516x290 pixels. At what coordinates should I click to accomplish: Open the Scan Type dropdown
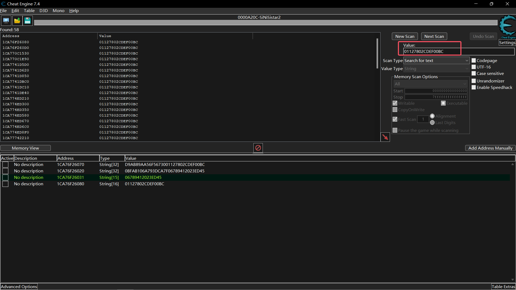pyautogui.click(x=436, y=61)
